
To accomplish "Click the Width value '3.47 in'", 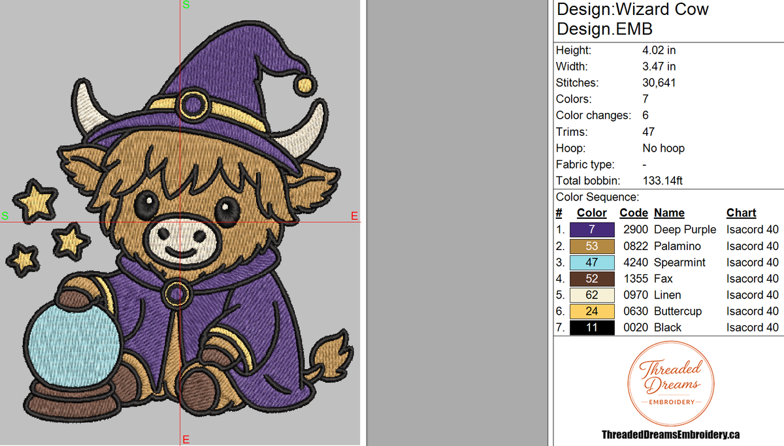I will pyautogui.click(x=659, y=67).
